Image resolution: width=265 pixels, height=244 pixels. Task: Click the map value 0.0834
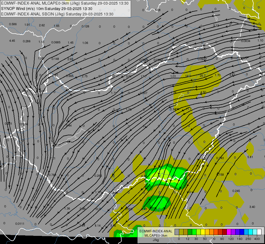(246, 41)
